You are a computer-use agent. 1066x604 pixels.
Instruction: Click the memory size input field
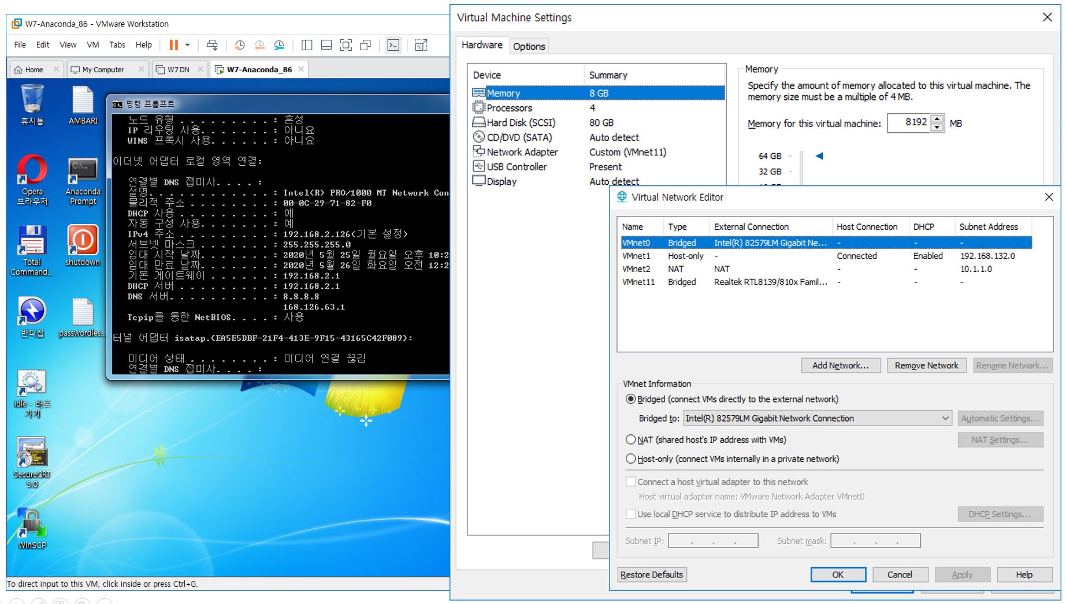[x=909, y=122]
